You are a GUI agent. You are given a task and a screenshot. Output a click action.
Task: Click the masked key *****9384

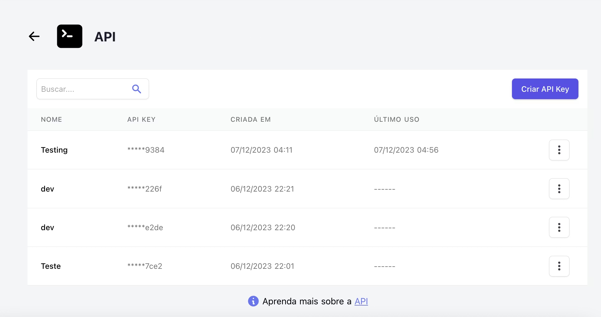(146, 150)
